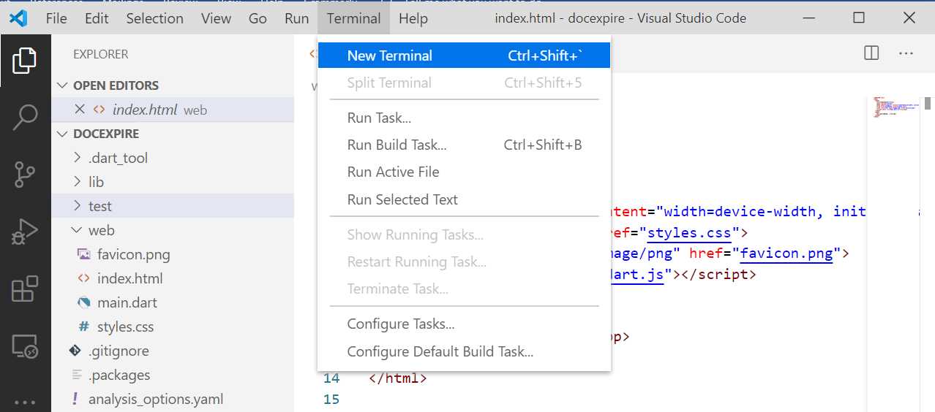Show additional views ellipsis in activity bar
935x412 pixels.
pyautogui.click(x=25, y=402)
